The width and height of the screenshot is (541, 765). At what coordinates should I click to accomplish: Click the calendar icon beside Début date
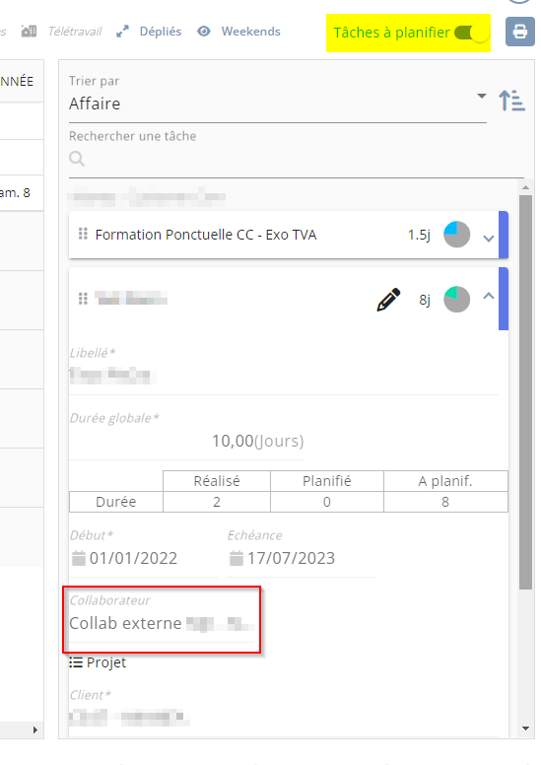coord(79,558)
